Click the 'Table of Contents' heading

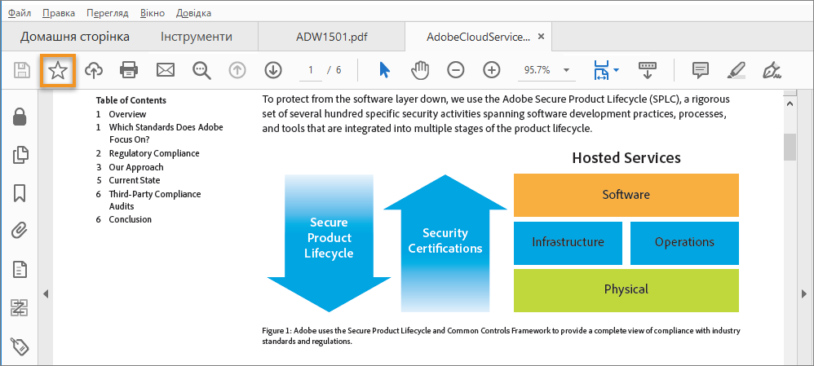(x=131, y=101)
